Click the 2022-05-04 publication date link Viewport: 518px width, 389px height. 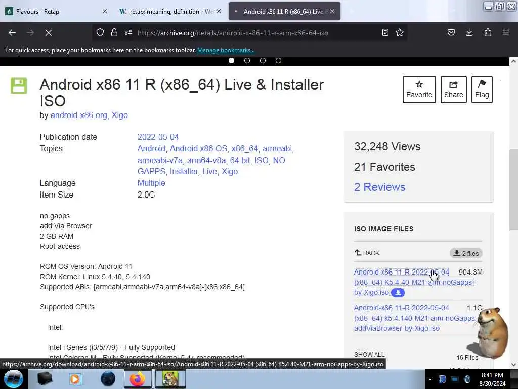[158, 137]
